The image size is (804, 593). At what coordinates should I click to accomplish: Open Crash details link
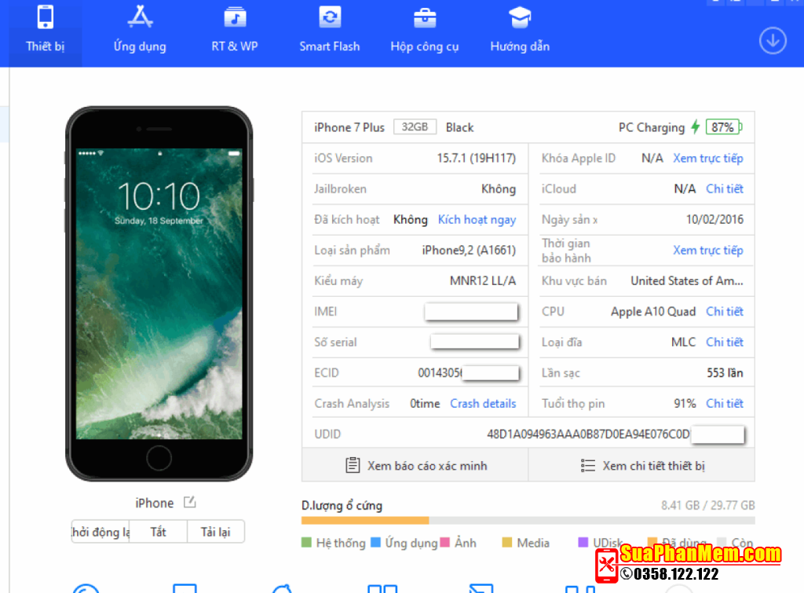483,404
